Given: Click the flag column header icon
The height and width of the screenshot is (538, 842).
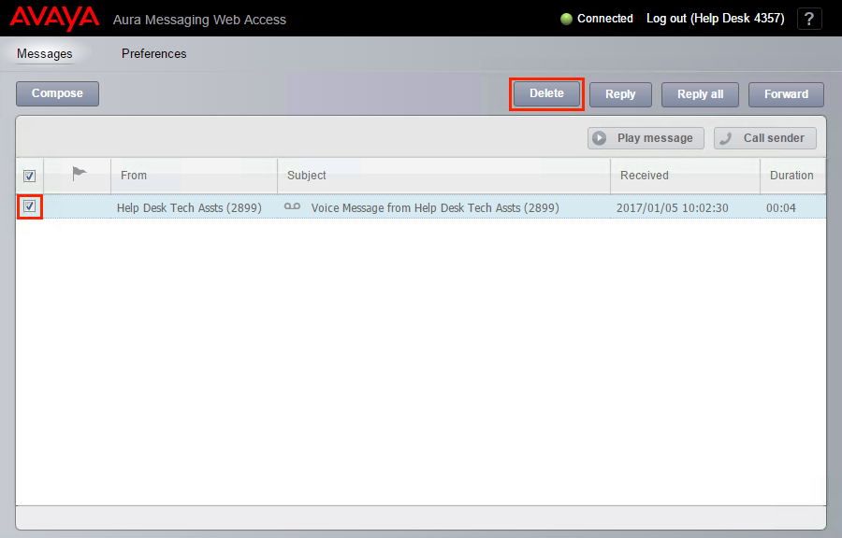Looking at the screenshot, I should point(80,174).
